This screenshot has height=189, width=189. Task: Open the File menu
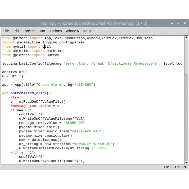[x=6, y=31]
